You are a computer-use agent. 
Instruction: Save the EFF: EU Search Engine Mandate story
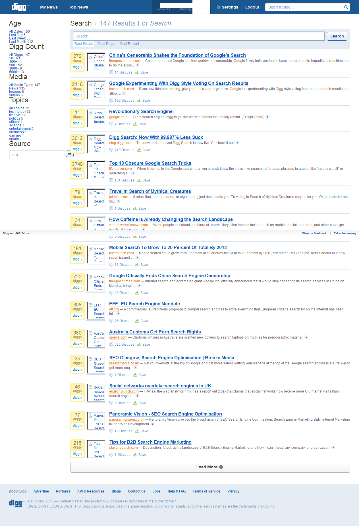click(142, 321)
